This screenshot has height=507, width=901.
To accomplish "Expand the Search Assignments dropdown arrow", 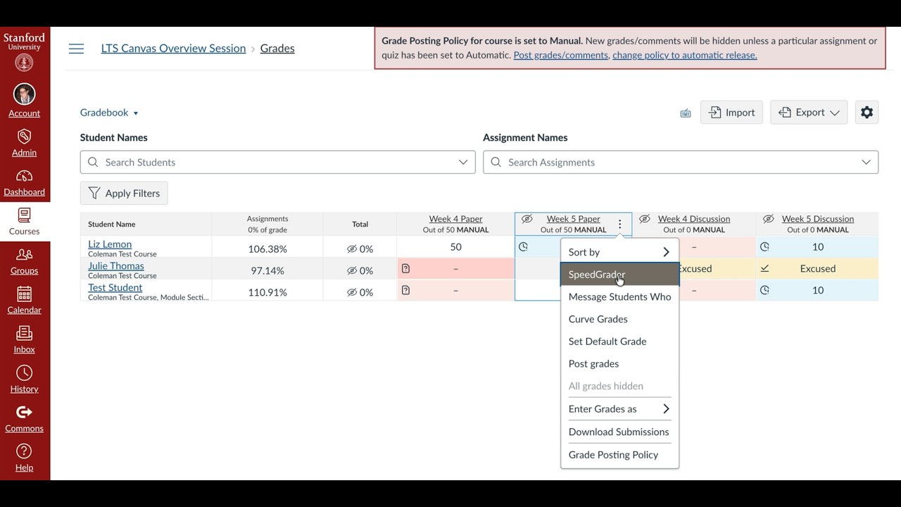I will click(x=866, y=162).
